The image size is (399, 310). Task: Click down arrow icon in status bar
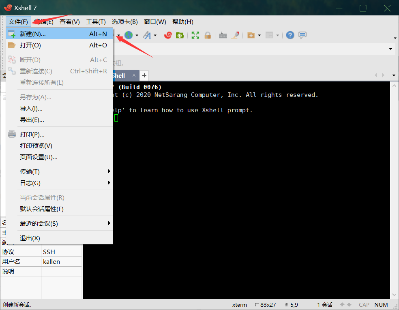349,305
